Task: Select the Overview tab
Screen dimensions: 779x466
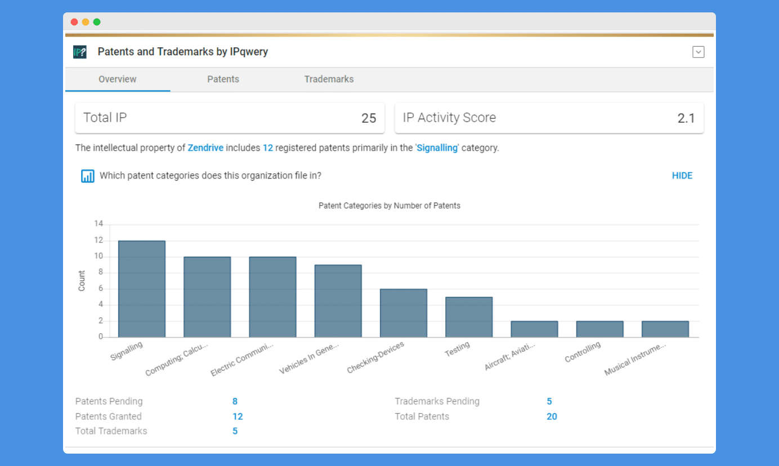Action: [x=117, y=79]
